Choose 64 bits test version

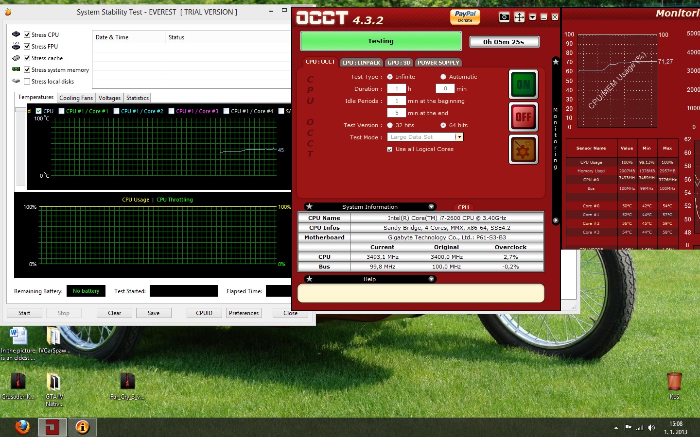coord(443,125)
